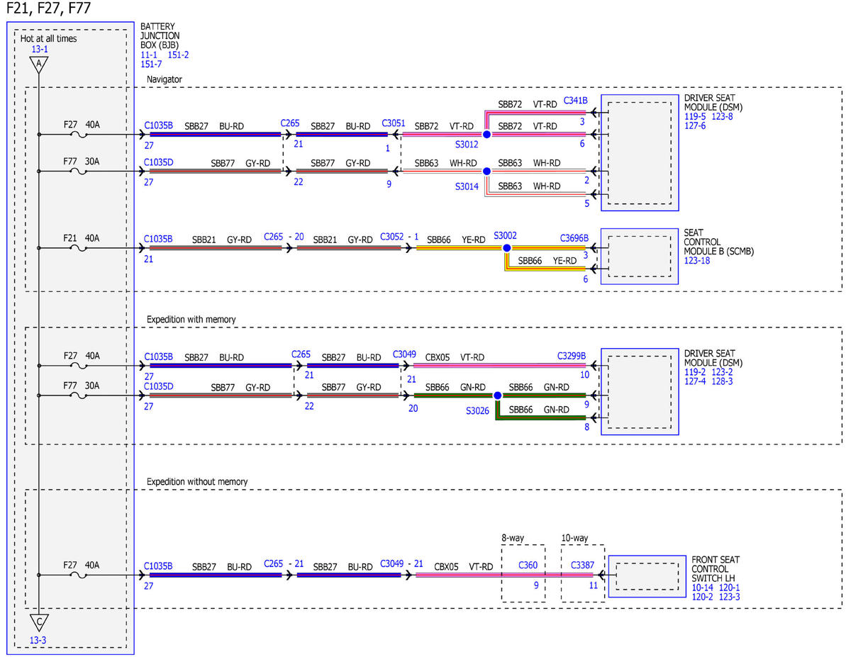
Task: Select the "FRONT SEAT CONTROL SWITCH LH" label
Action: point(716,568)
